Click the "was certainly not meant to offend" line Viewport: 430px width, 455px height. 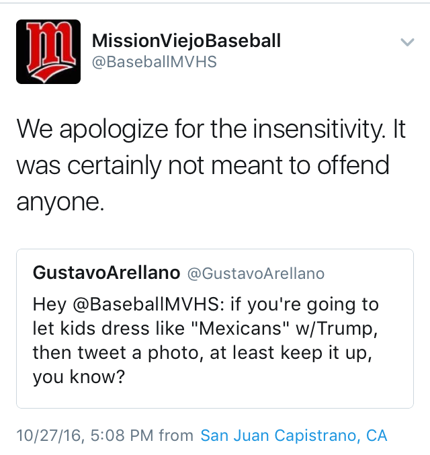pos(202,165)
